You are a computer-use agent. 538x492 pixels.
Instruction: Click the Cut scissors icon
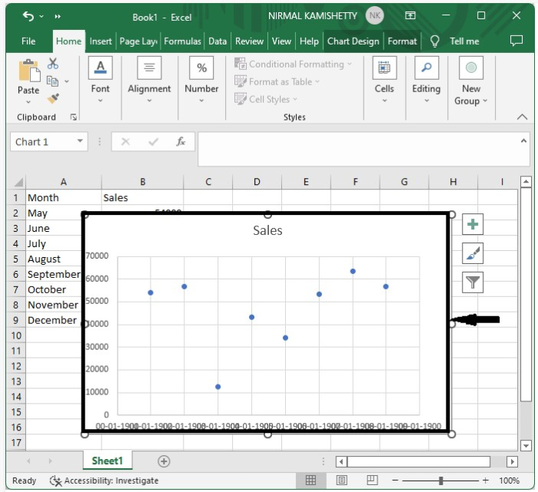coord(53,64)
